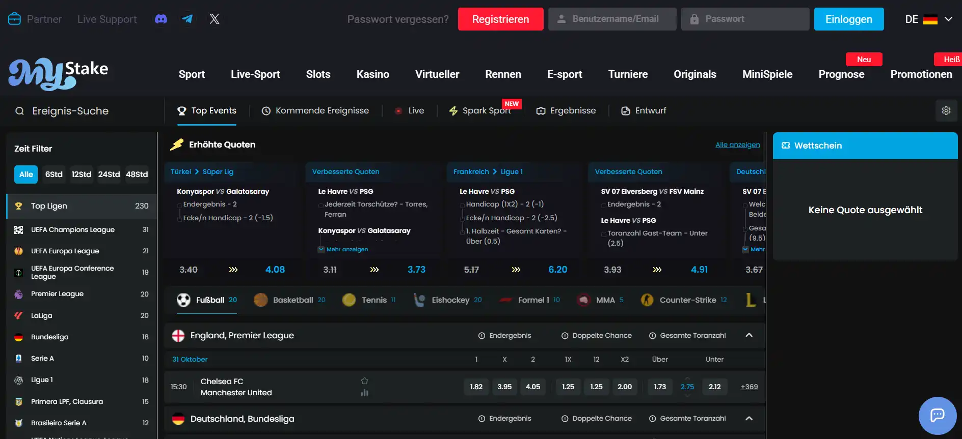Select the Counter-Strike sport icon

point(647,300)
